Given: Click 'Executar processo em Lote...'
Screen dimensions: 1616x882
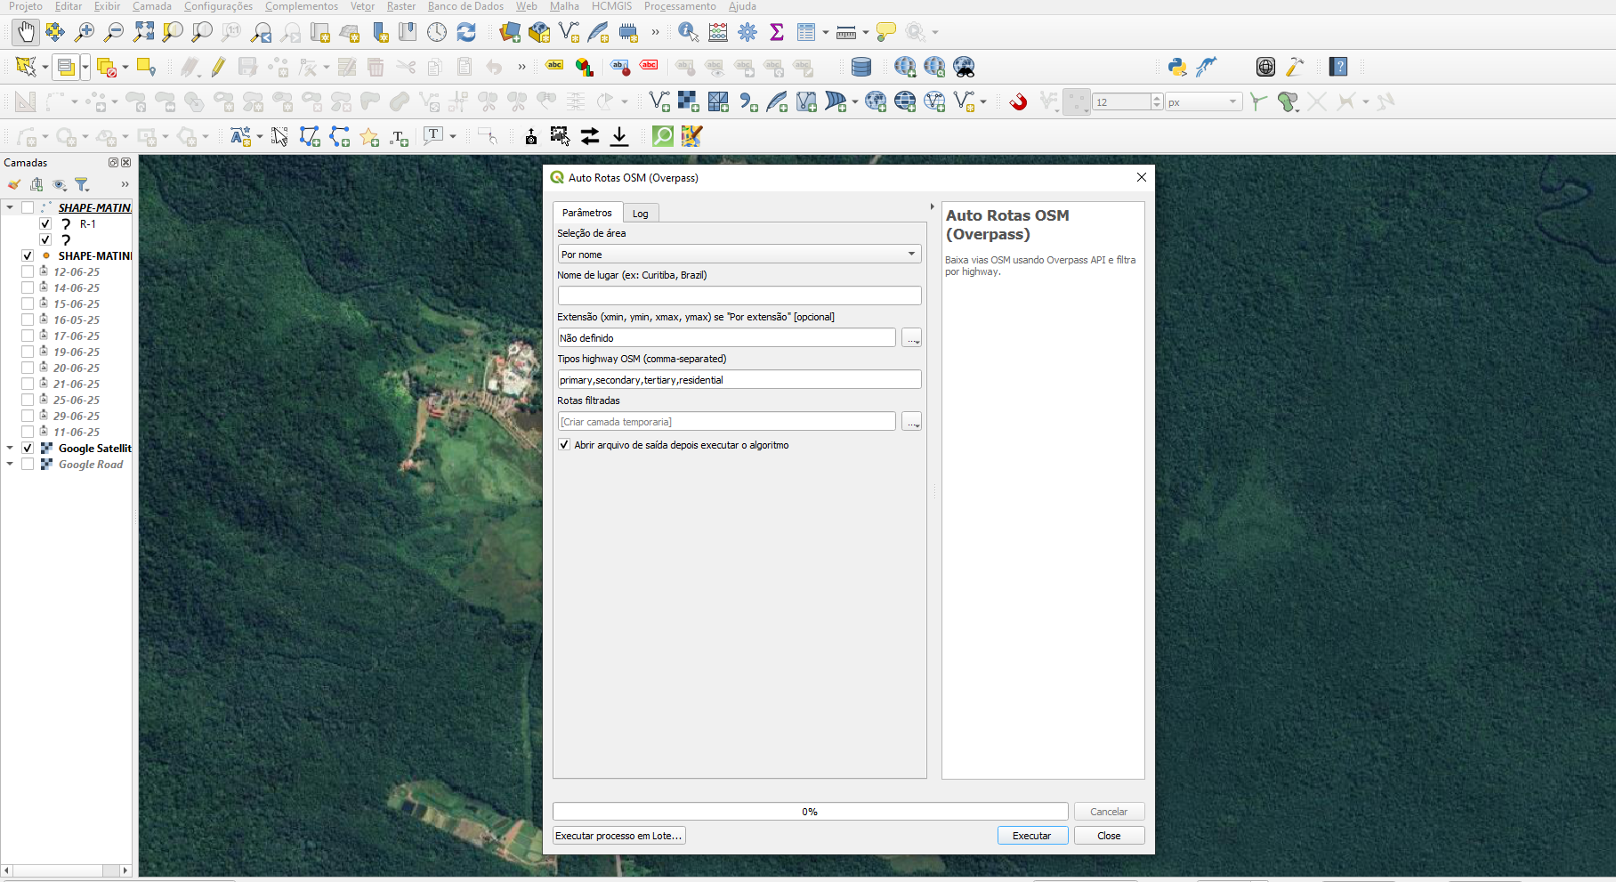Looking at the screenshot, I should pos(618,835).
